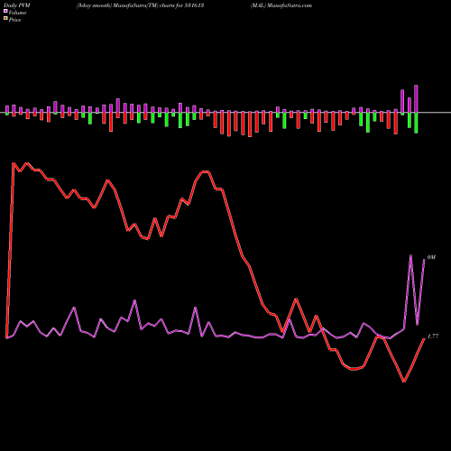Click the '1.77' price end label
The width and height of the screenshot is (451, 451).
pos(433,336)
